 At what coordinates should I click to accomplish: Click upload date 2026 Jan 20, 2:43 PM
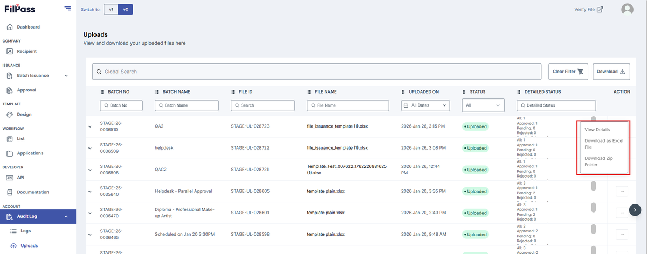423,213
